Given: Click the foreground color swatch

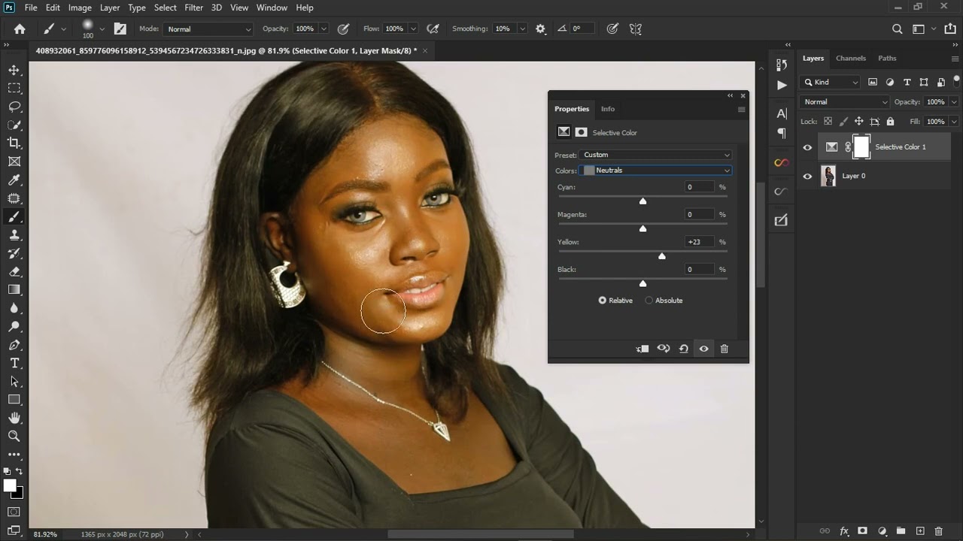Looking at the screenshot, I should tap(10, 486).
